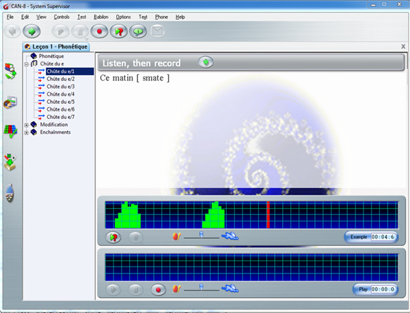Open the Controls menu
The height and width of the screenshot is (313, 410).
pos(61,16)
